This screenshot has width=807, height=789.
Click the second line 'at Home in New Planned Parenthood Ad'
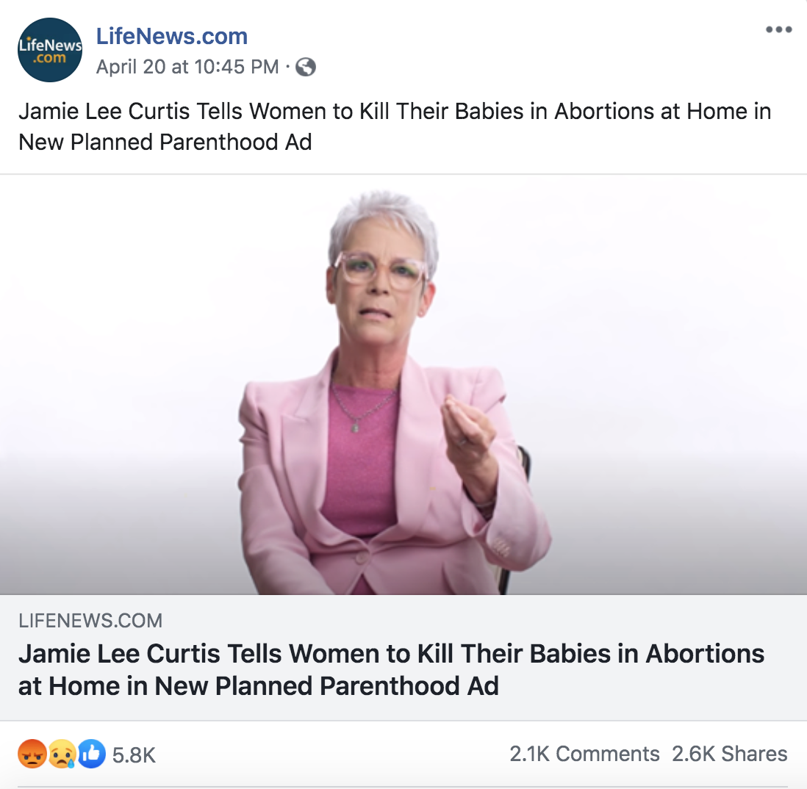259,685
